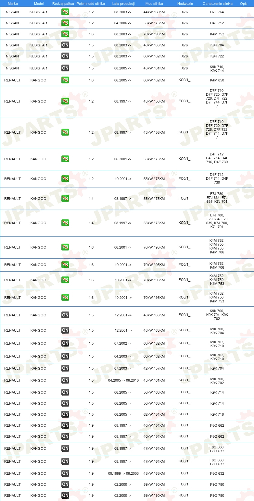Click the KUBISTAR cell in the K9K 722 row
Viewport: 254px width, 501px height.
click(x=38, y=56)
